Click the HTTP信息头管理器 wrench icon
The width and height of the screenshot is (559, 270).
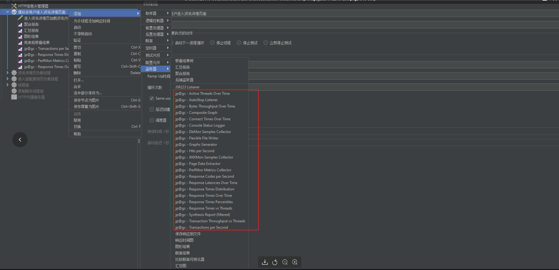pyautogui.click(x=14, y=6)
